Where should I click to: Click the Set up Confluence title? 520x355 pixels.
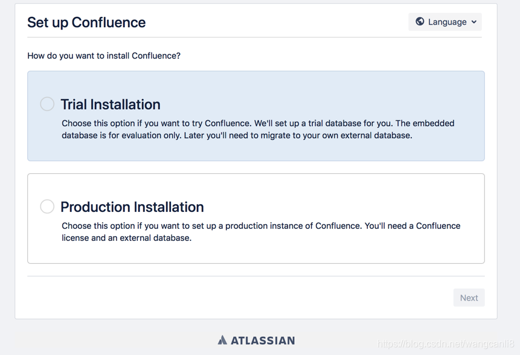pyautogui.click(x=86, y=22)
